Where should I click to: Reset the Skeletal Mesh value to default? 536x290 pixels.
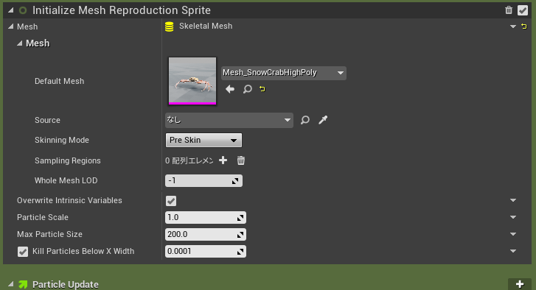tap(524, 26)
